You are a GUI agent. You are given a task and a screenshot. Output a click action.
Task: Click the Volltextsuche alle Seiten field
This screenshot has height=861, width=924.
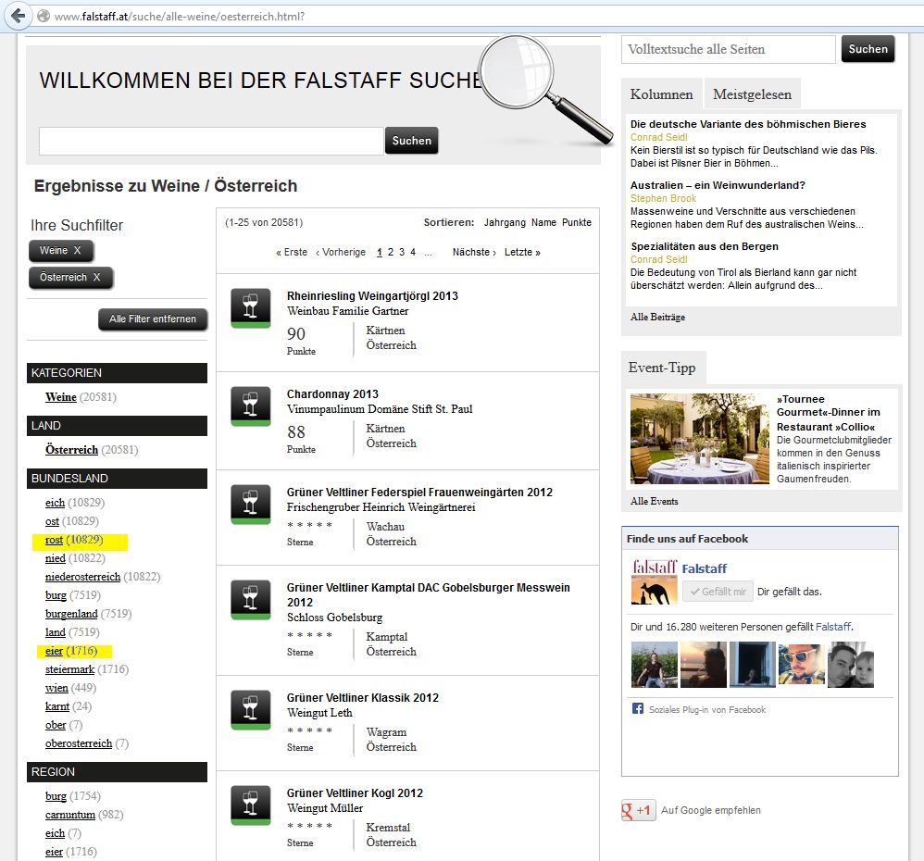tap(729, 49)
